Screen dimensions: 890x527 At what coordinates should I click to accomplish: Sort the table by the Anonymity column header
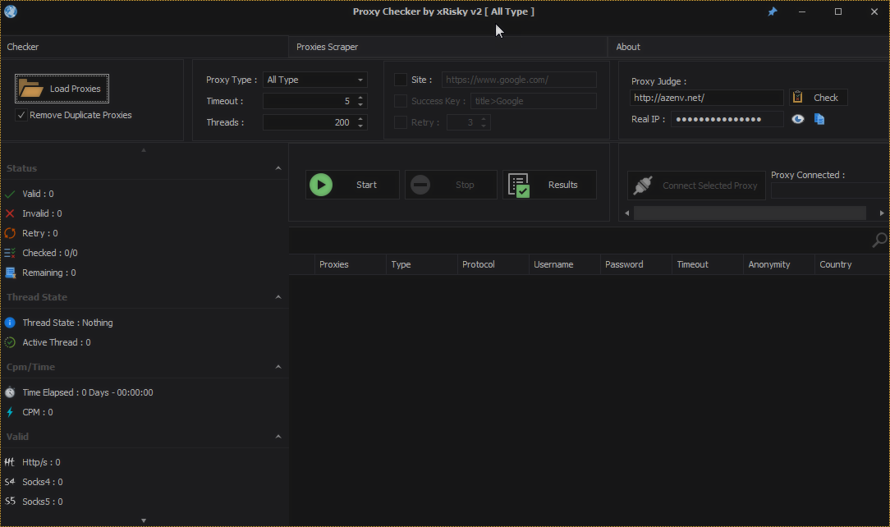[x=778, y=264]
